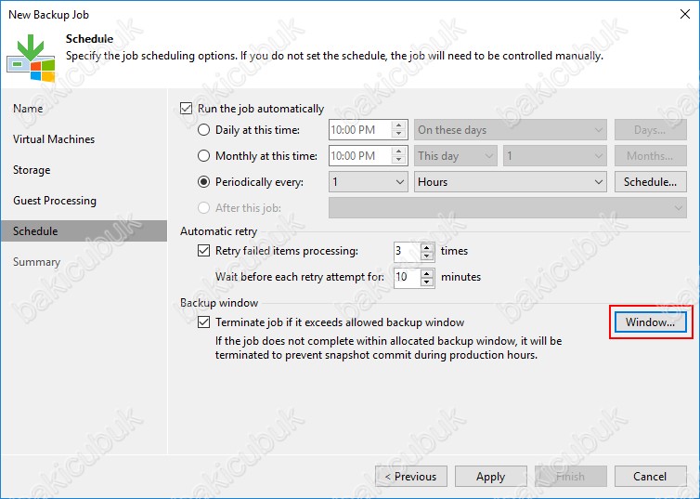This screenshot has width=700, height=499.
Task: Click the 'Backup window' section label
Action: coord(219,302)
